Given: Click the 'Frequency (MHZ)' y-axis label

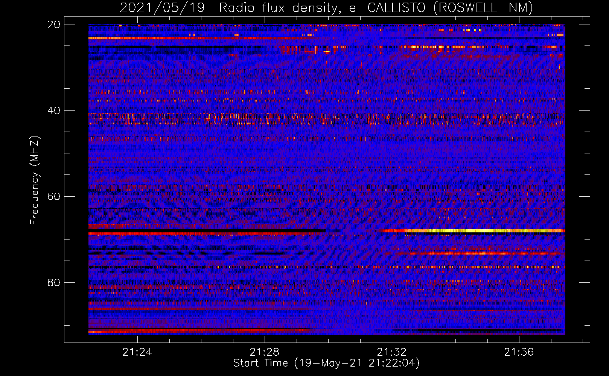Looking at the screenshot, I should pos(35,180).
